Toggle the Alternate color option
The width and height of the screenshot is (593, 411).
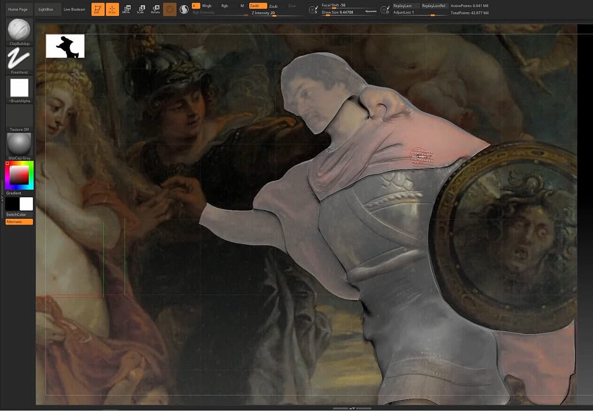click(x=19, y=222)
